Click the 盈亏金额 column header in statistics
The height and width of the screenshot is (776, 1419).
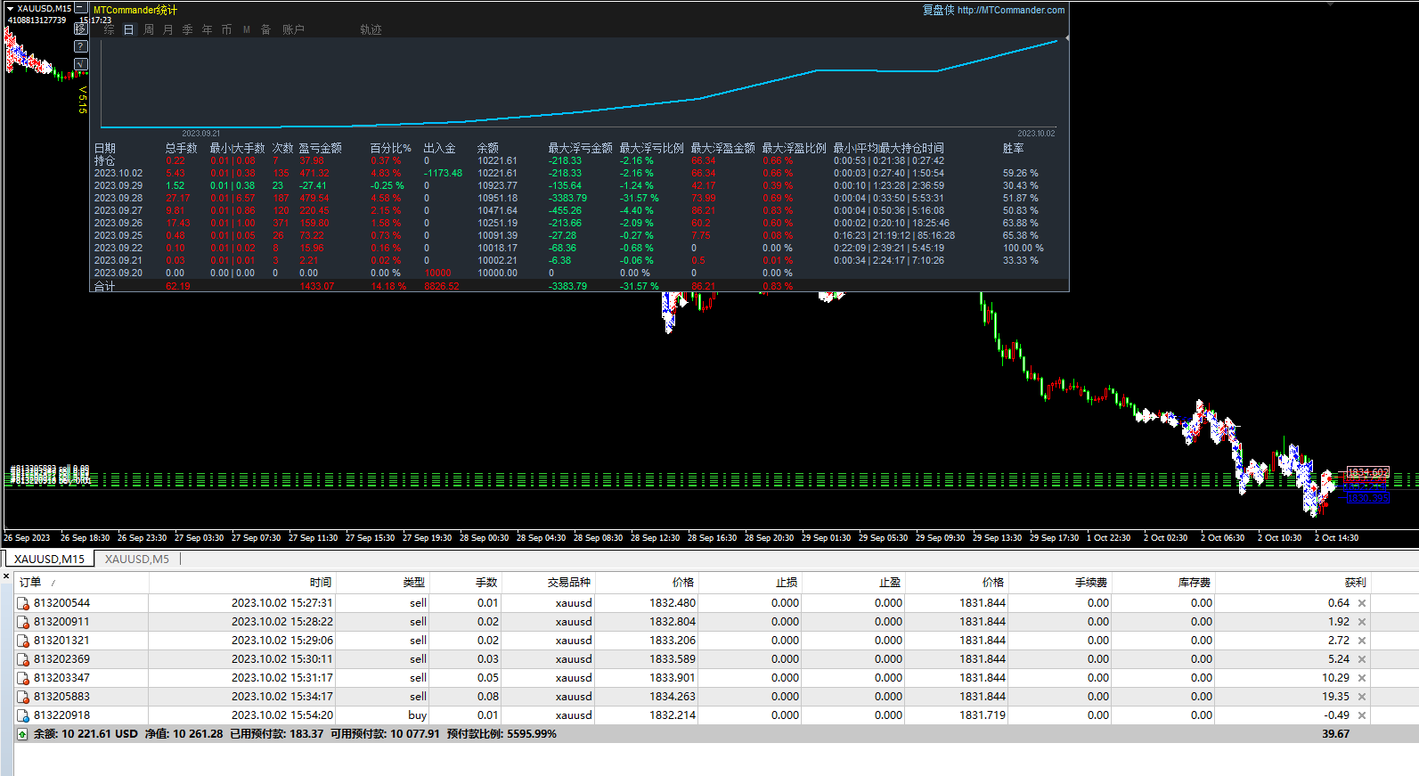point(321,148)
